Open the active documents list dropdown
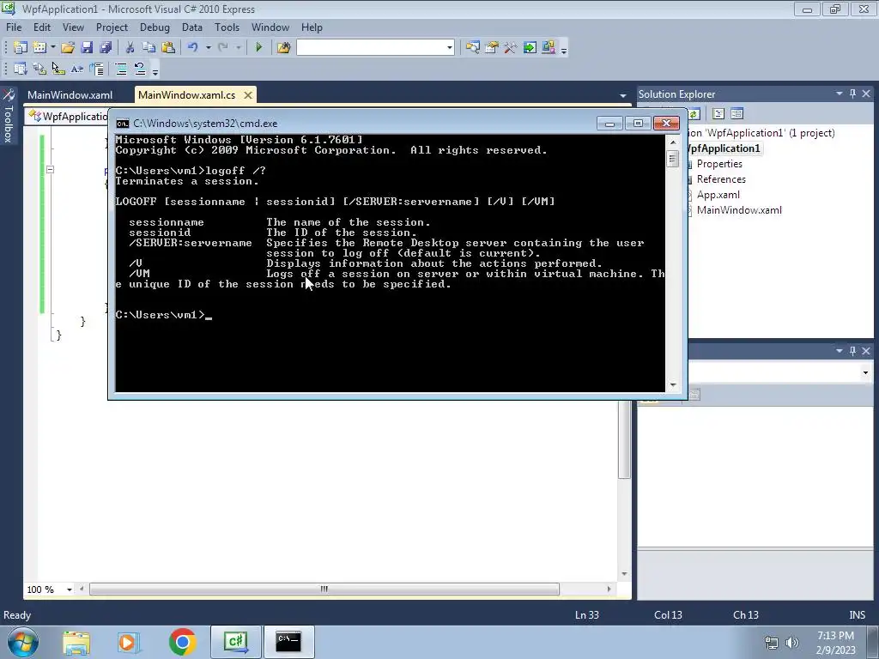The image size is (879, 659). click(623, 95)
